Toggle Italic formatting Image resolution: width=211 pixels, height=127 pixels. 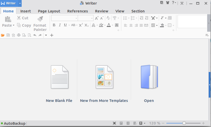[x=60, y=25]
